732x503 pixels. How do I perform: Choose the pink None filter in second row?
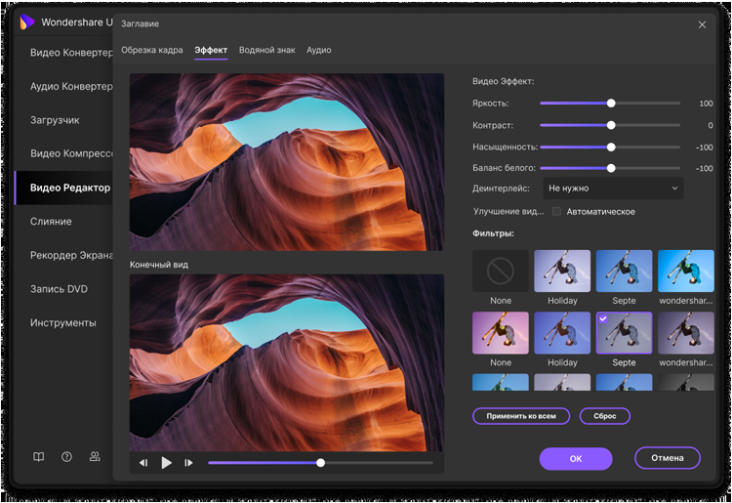click(x=501, y=333)
